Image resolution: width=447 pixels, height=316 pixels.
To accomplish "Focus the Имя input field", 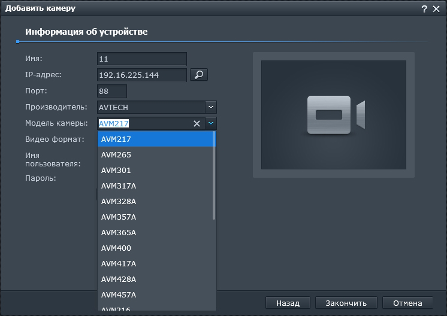I will click(141, 59).
